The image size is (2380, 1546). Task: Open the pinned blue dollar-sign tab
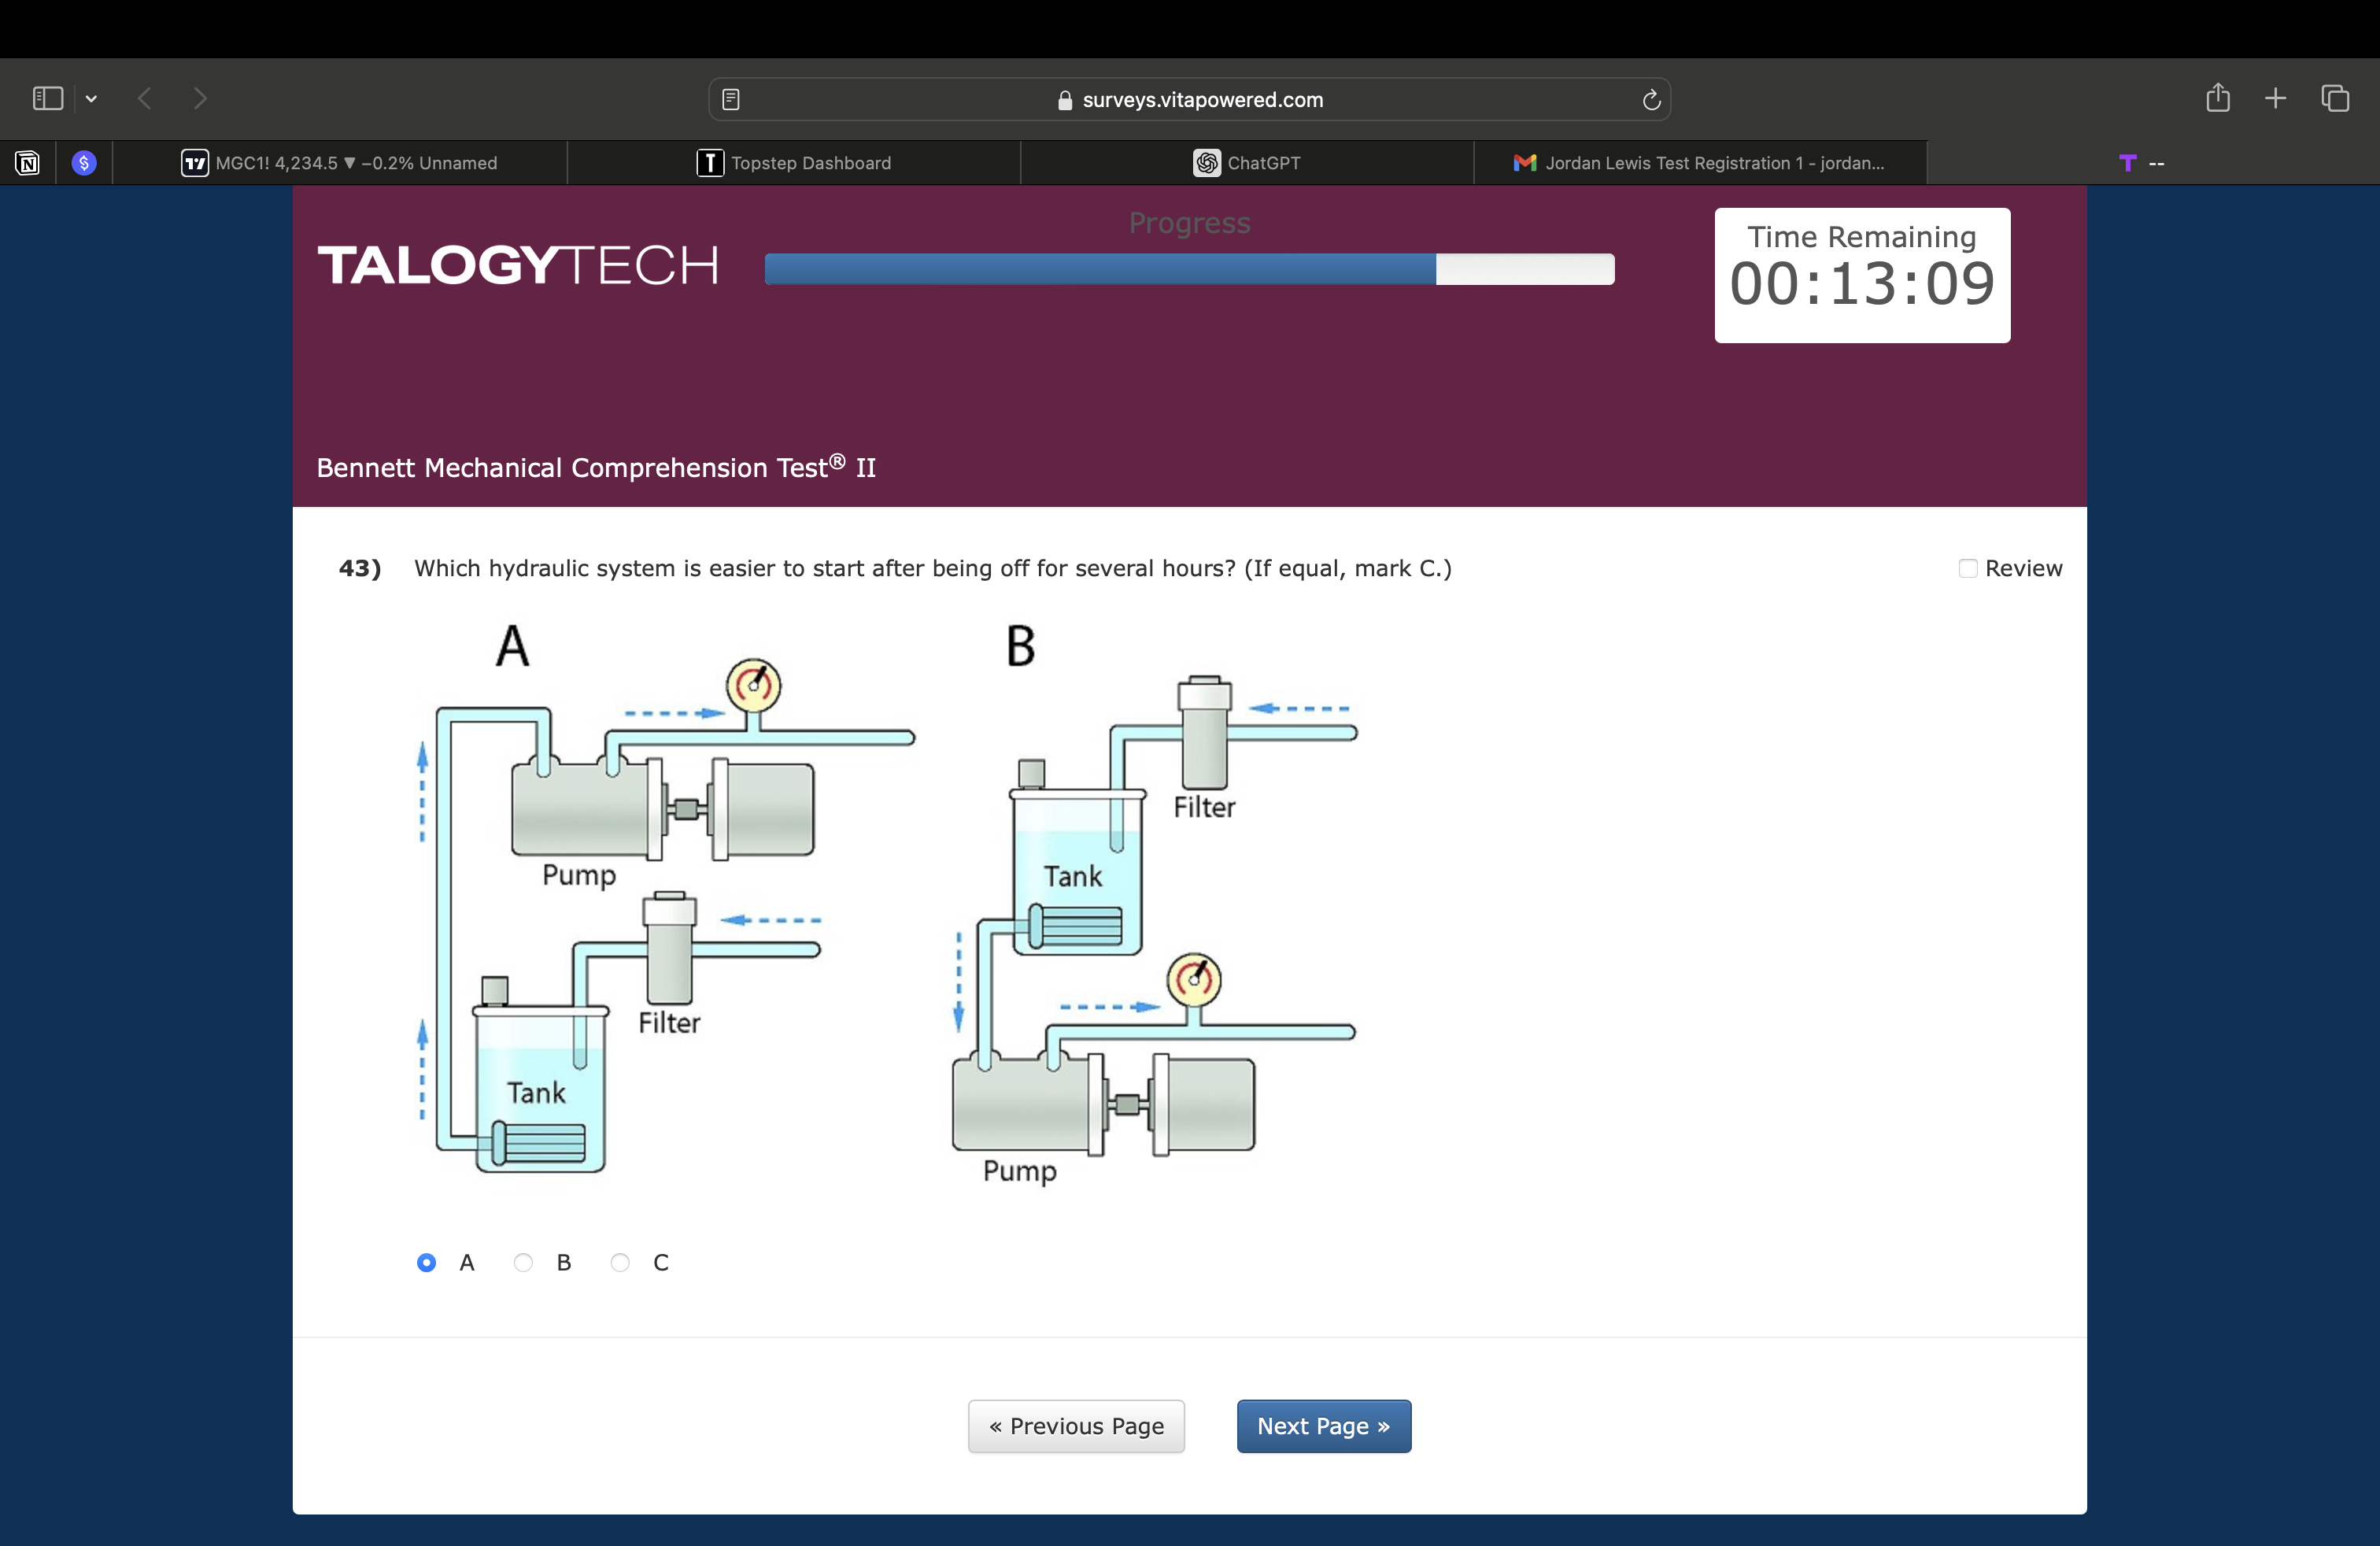pyautogui.click(x=84, y=163)
